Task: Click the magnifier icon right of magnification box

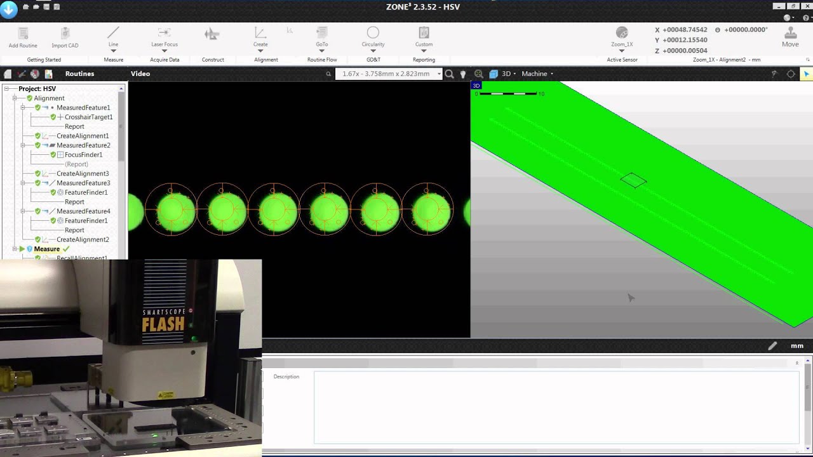Action: [449, 74]
